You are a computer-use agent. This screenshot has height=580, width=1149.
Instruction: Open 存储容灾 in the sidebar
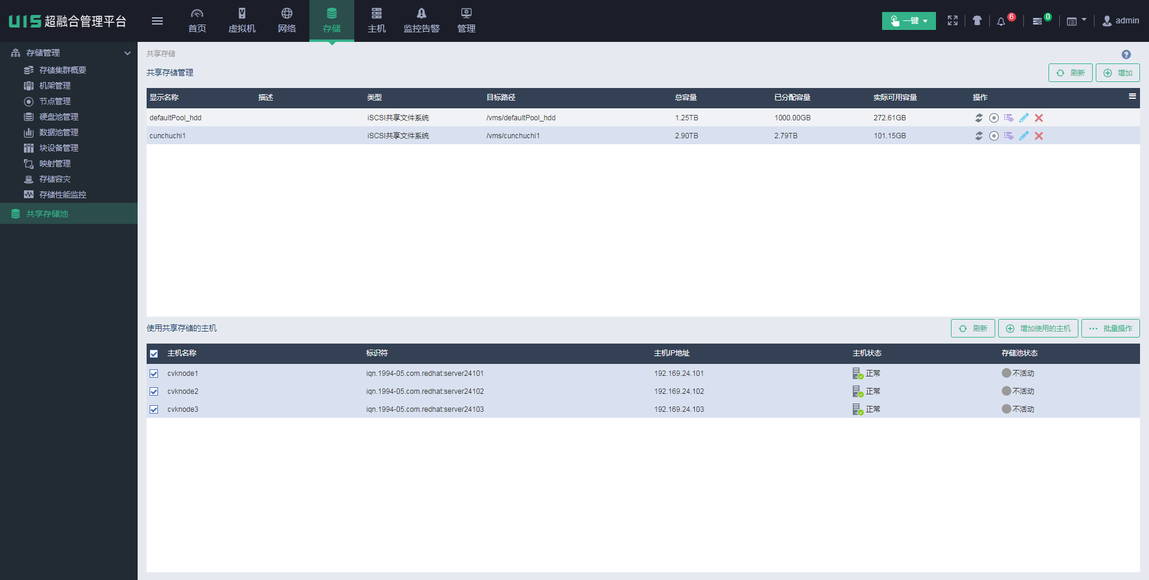55,179
